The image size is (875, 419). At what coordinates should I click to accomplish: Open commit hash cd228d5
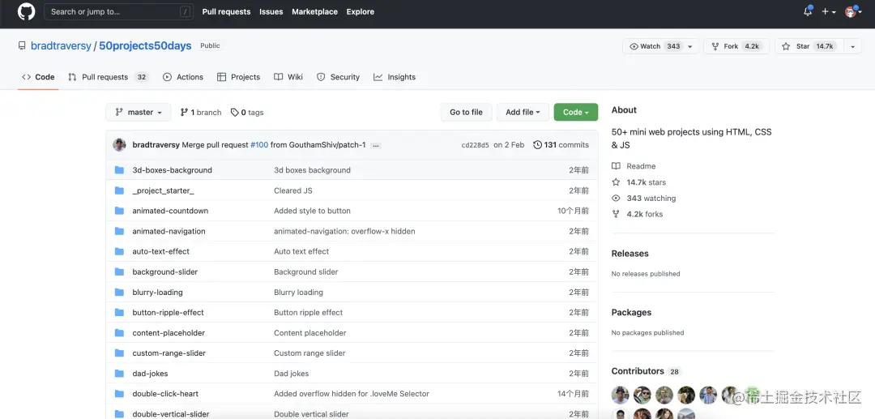[x=475, y=145]
